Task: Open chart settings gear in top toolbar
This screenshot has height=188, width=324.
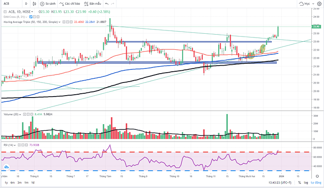Action: click(319, 4)
